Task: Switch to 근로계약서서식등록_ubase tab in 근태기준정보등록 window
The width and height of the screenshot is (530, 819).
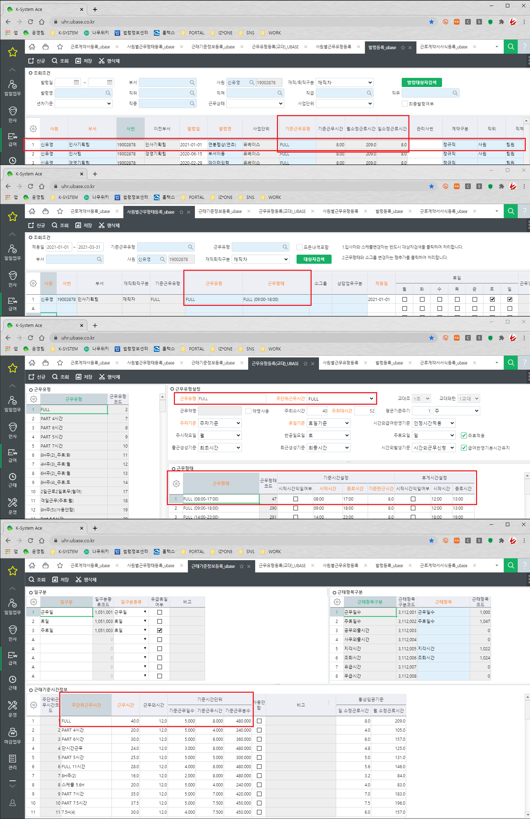Action: 443,565
